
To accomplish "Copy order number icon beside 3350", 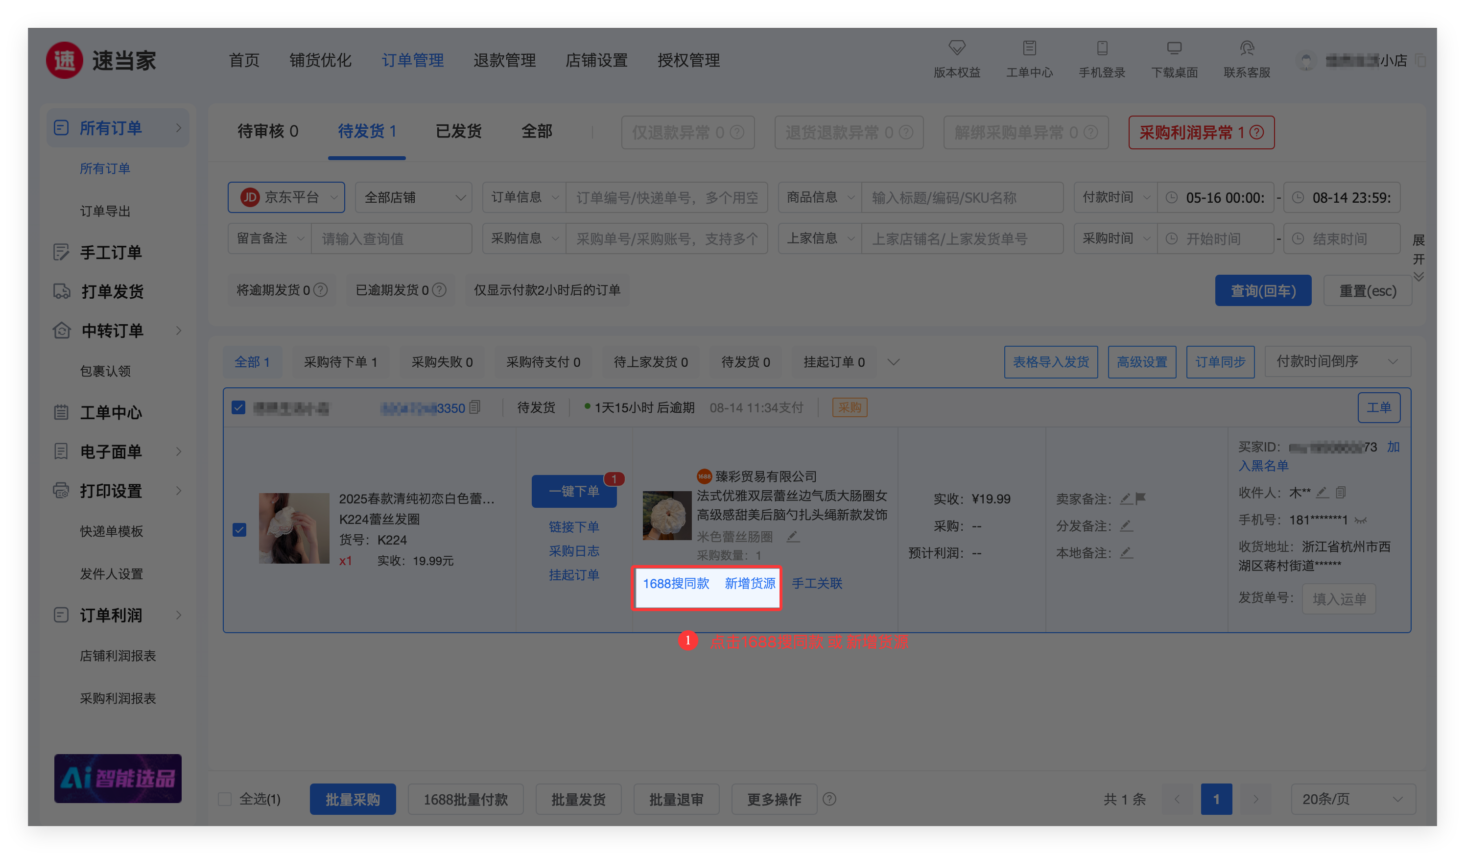I will [x=475, y=407].
